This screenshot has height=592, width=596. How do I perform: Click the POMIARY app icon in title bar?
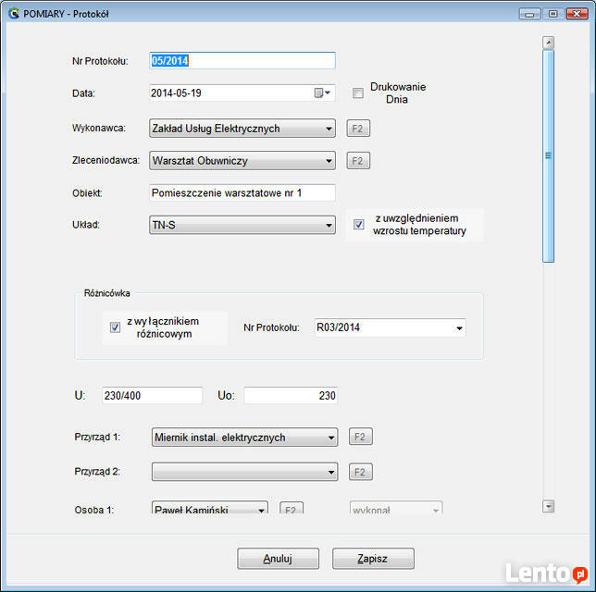tap(14, 14)
